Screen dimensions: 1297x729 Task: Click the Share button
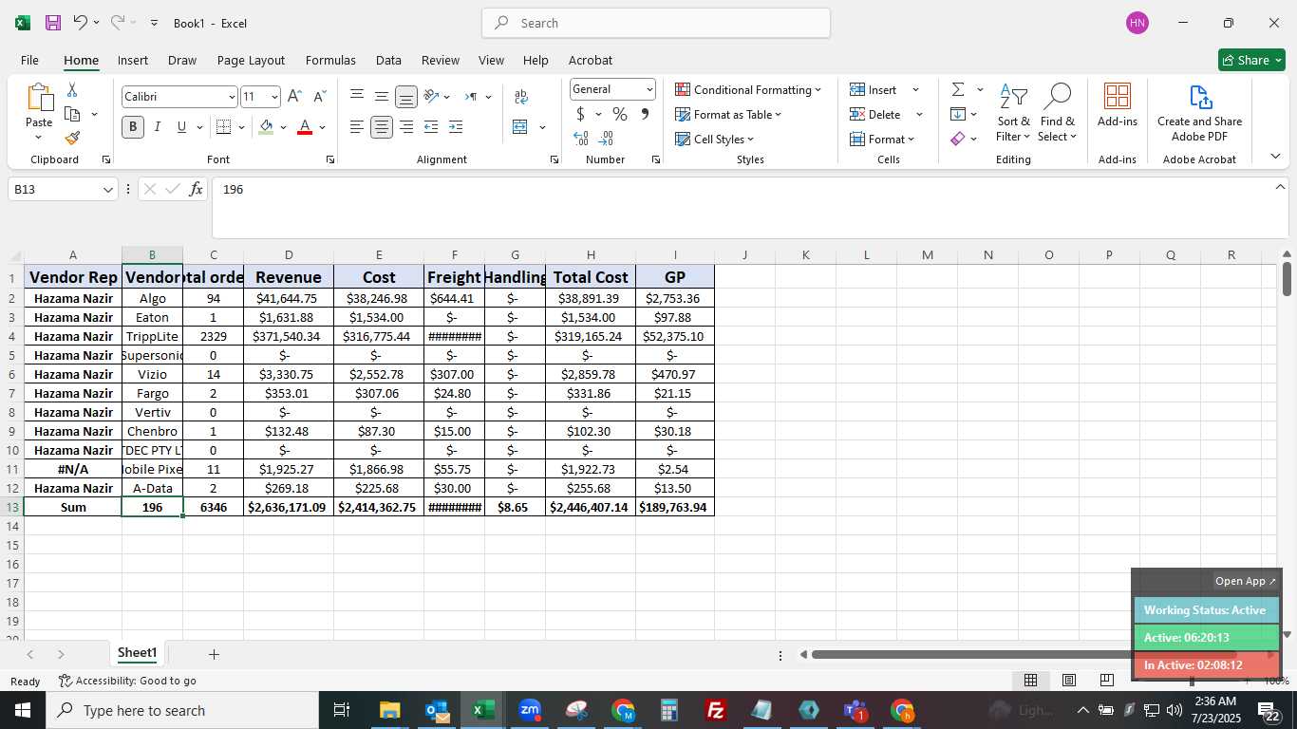tap(1251, 60)
